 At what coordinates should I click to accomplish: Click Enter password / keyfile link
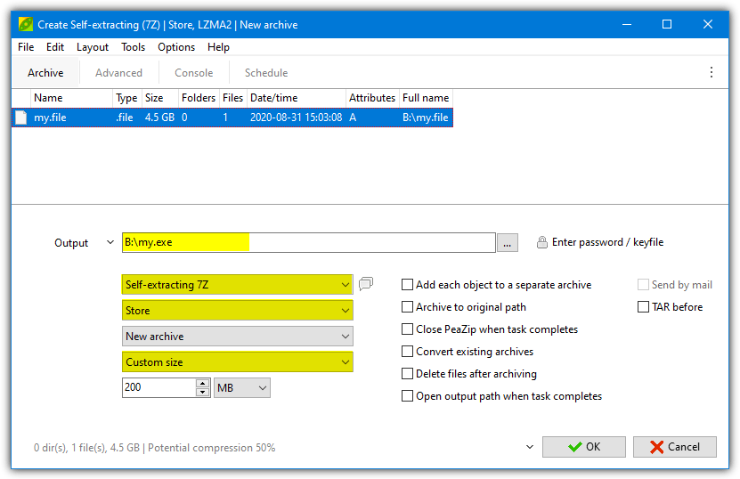click(x=607, y=242)
